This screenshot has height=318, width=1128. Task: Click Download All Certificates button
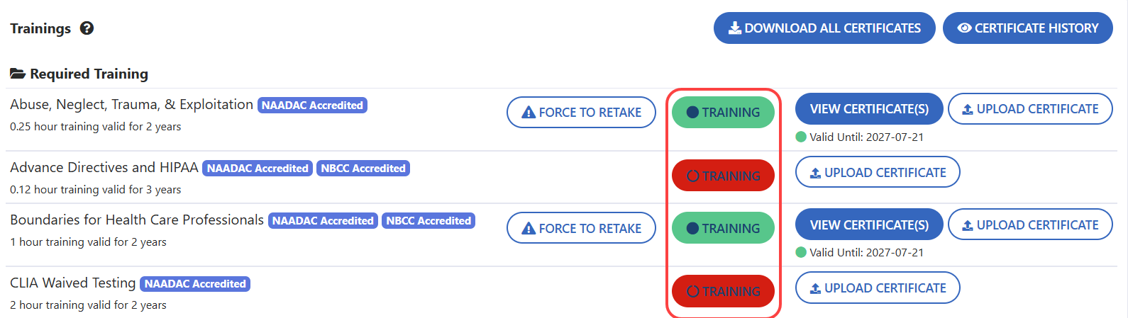824,28
